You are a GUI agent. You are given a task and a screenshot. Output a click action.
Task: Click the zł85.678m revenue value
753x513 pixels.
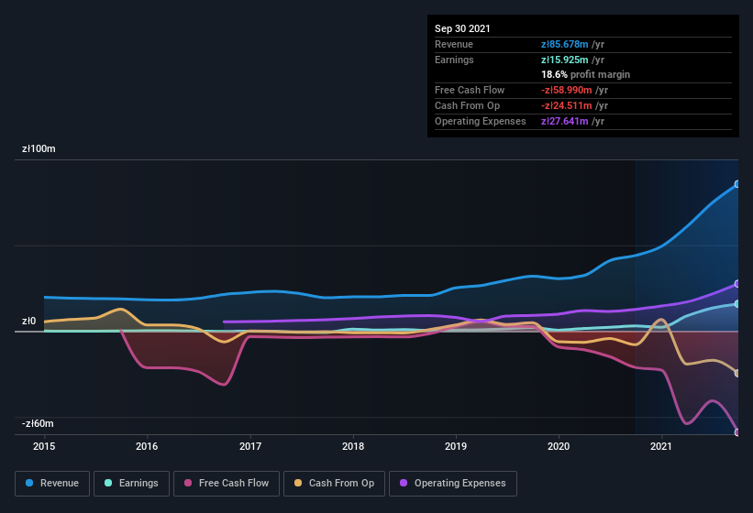(565, 44)
